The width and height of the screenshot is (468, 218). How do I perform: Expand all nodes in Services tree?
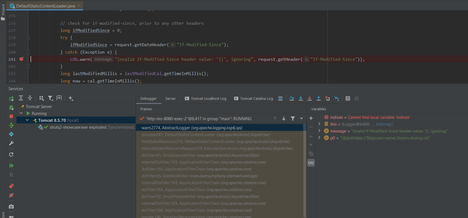(21, 98)
